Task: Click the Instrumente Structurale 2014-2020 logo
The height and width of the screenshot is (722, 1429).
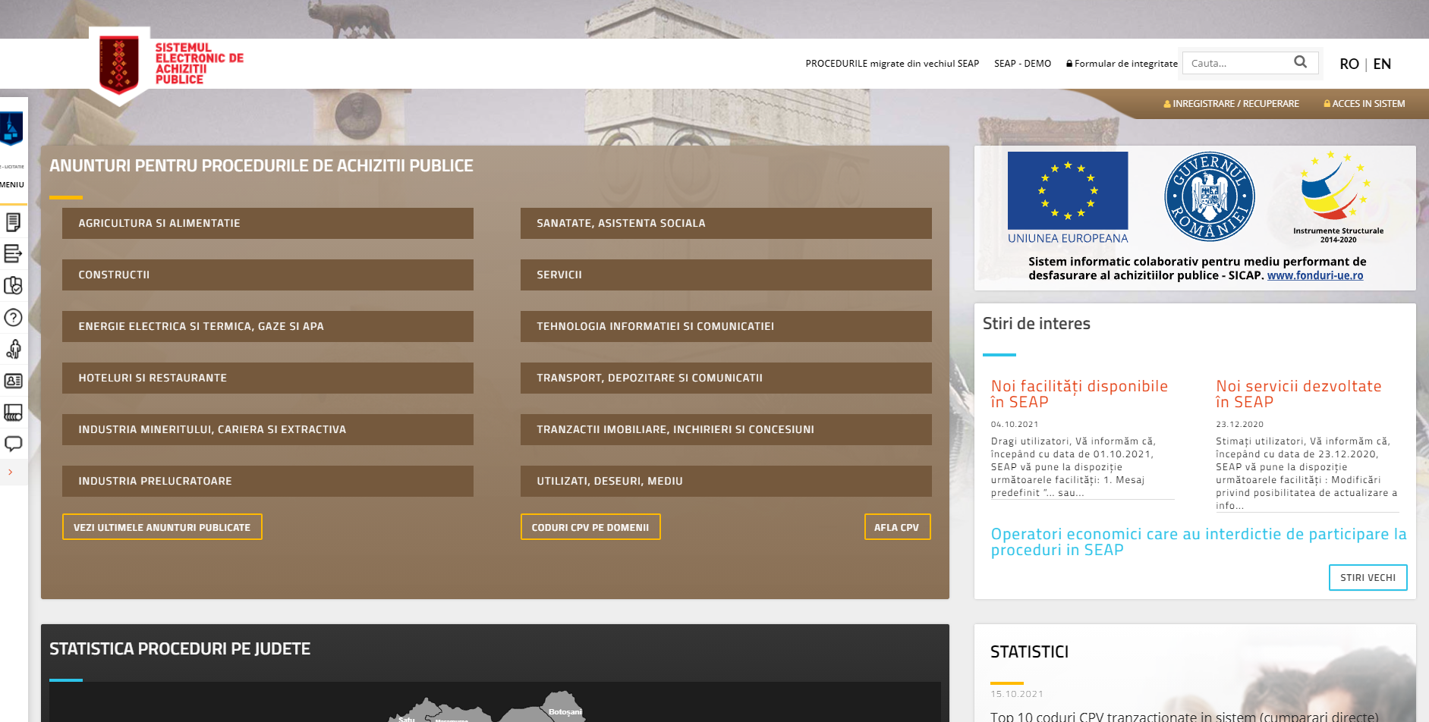Action: (1338, 197)
